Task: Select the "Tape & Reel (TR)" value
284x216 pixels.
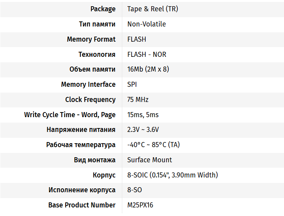Action: [152, 9]
